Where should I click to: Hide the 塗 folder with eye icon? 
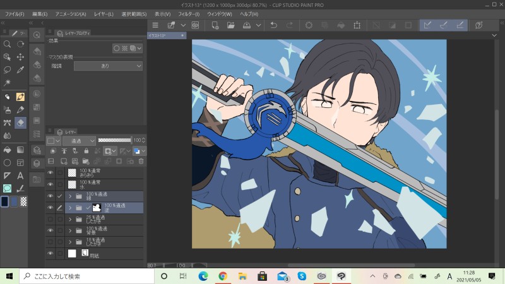50,208
